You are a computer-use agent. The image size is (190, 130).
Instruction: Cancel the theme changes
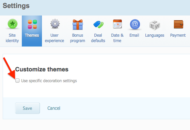coord(54,108)
